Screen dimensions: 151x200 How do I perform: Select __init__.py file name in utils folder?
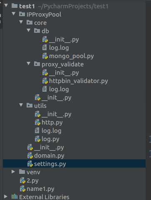(x=57, y=115)
